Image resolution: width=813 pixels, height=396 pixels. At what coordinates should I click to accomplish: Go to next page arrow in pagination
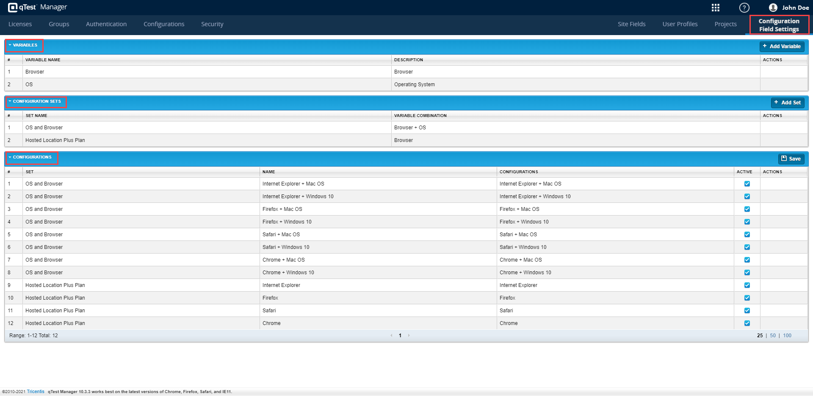pos(409,336)
